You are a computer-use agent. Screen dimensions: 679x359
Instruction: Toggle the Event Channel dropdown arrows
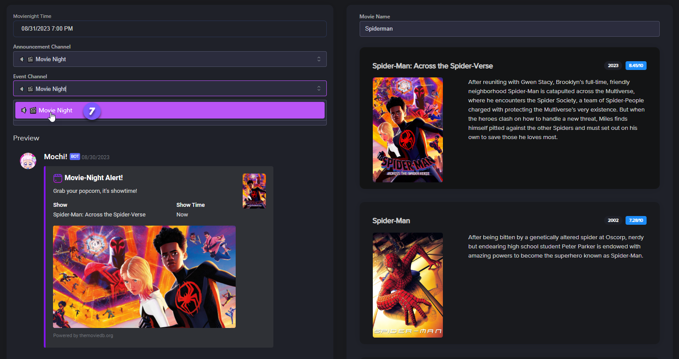pyautogui.click(x=318, y=89)
